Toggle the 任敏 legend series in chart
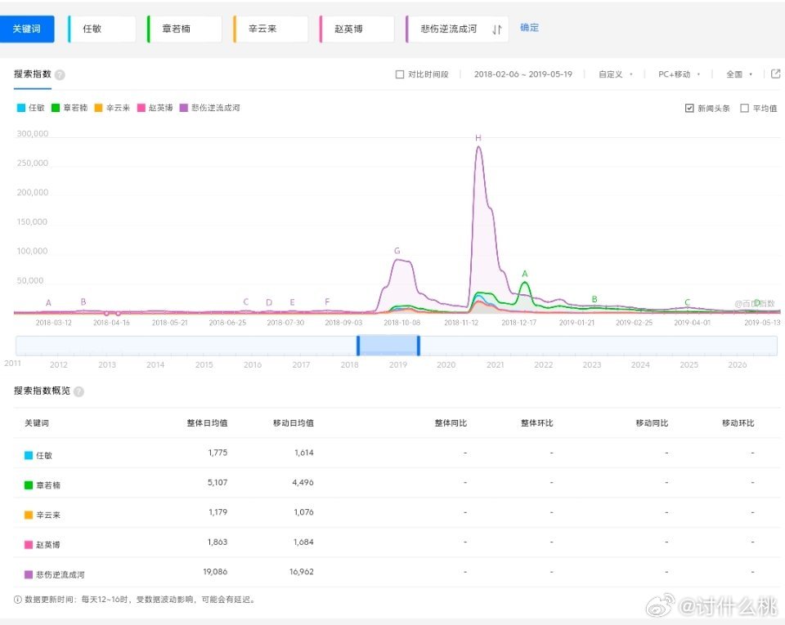 click(31, 108)
